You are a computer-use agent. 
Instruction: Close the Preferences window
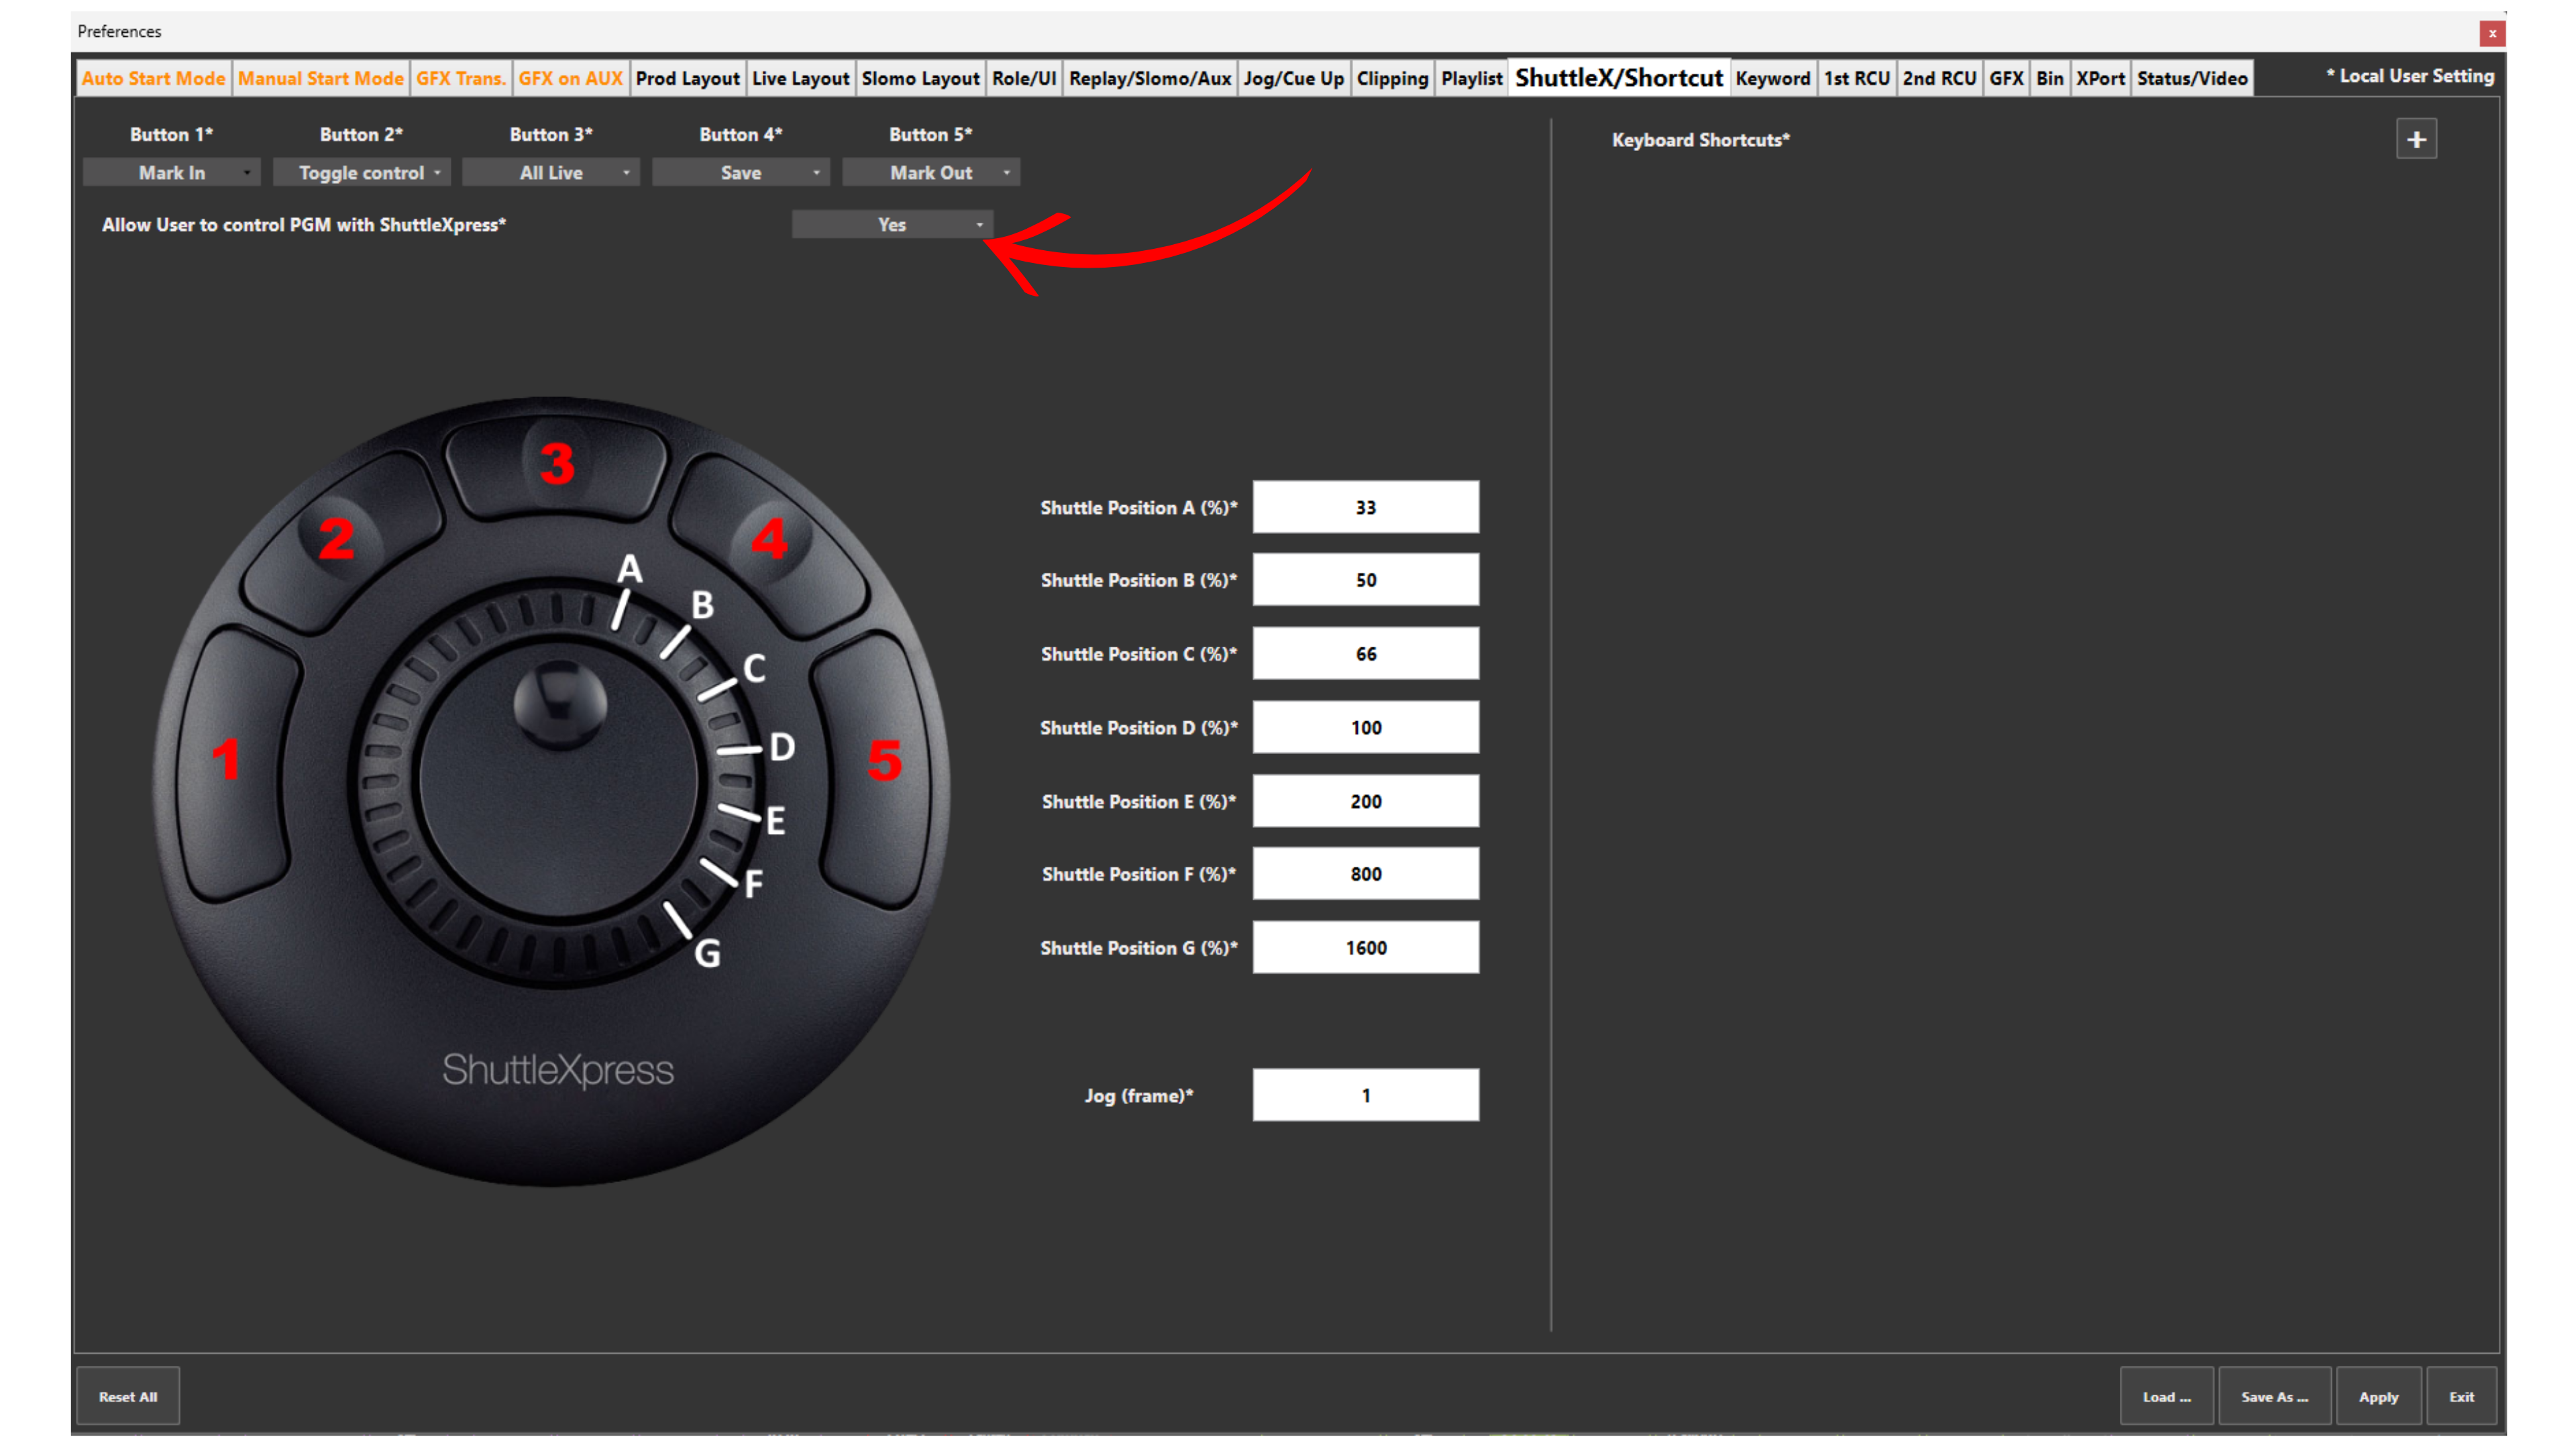tap(2492, 33)
